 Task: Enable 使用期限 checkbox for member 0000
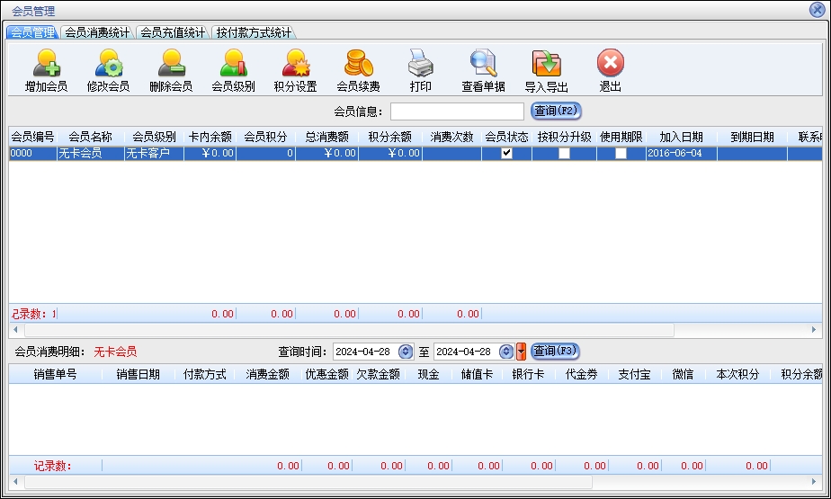click(x=621, y=154)
